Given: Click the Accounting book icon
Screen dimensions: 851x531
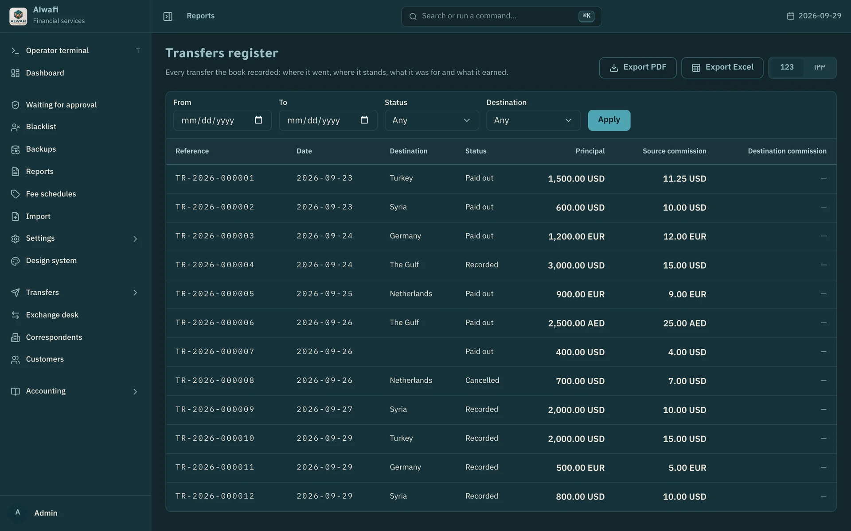Looking at the screenshot, I should [x=15, y=392].
